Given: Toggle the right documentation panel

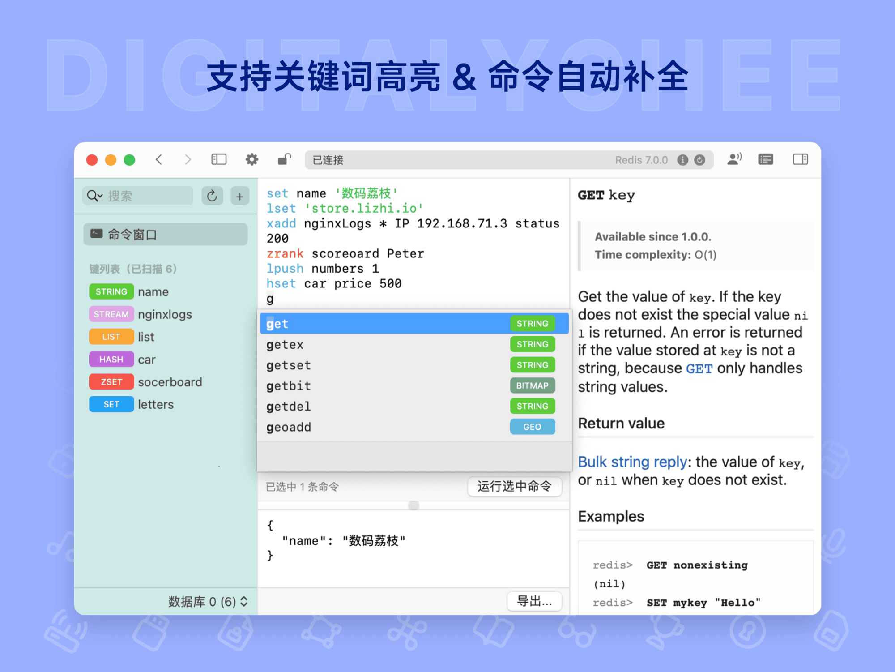Looking at the screenshot, I should [801, 159].
